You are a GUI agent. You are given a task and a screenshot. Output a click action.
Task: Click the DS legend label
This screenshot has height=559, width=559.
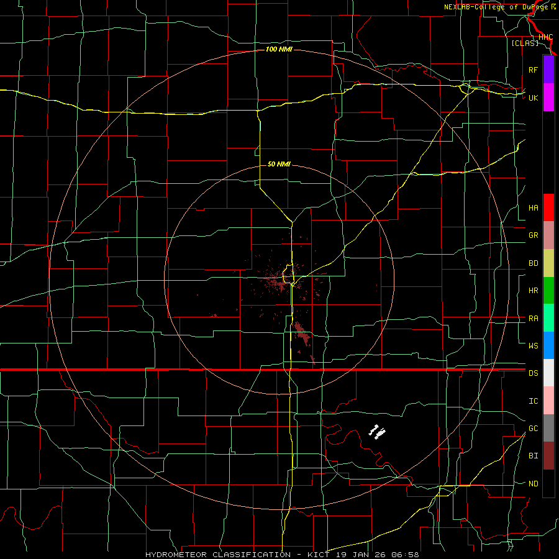533,373
